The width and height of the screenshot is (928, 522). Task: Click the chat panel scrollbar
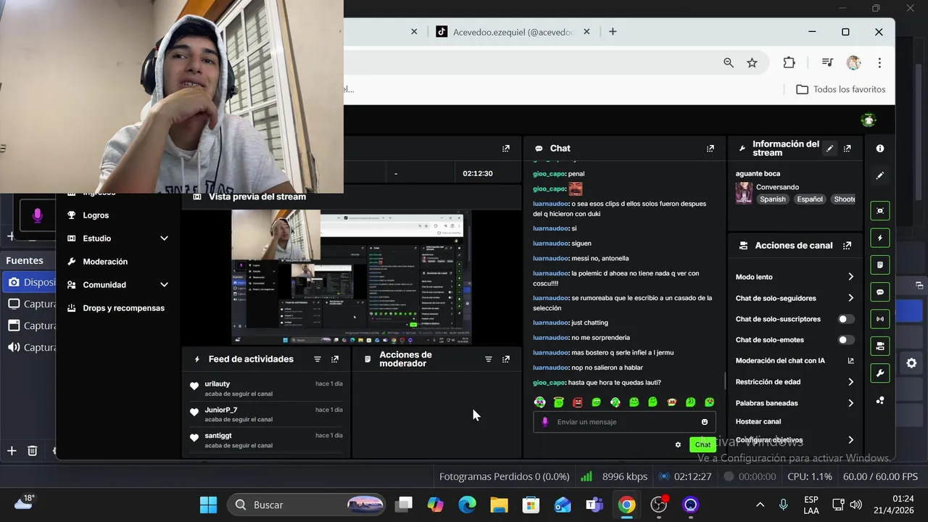(724, 380)
